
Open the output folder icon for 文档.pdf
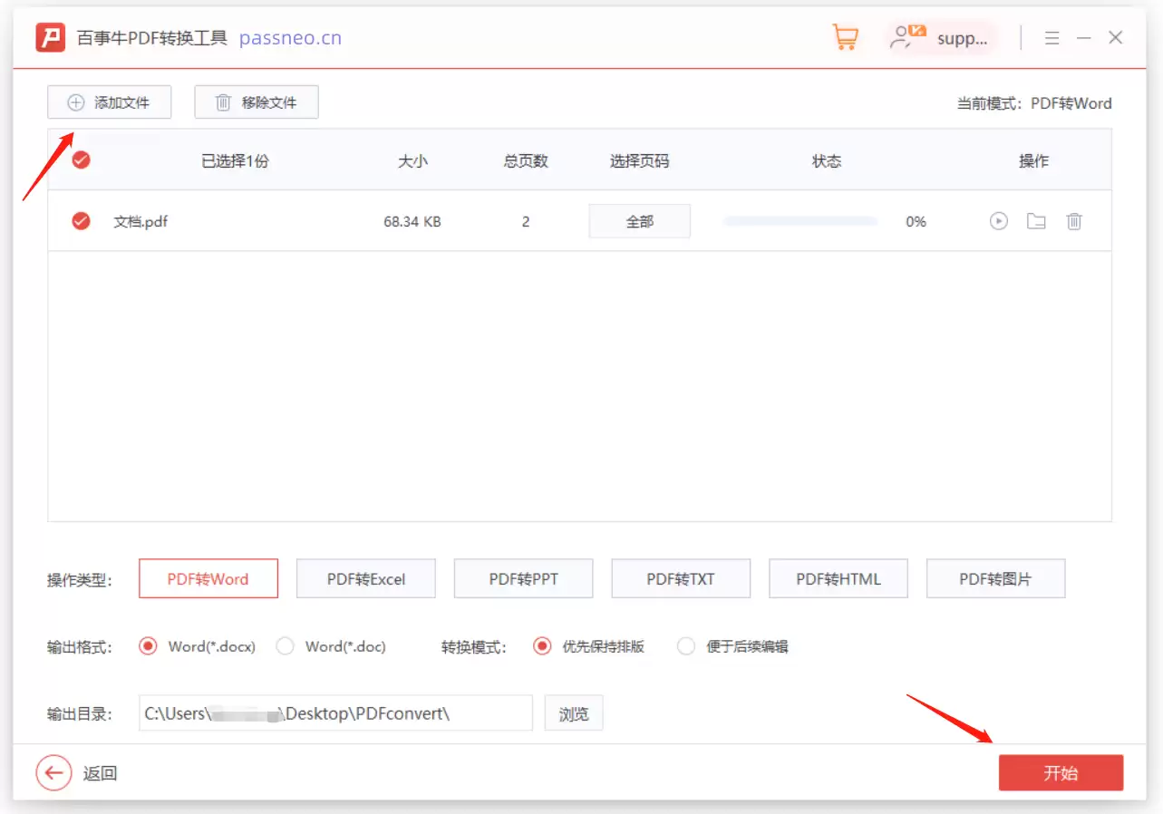pos(1036,220)
